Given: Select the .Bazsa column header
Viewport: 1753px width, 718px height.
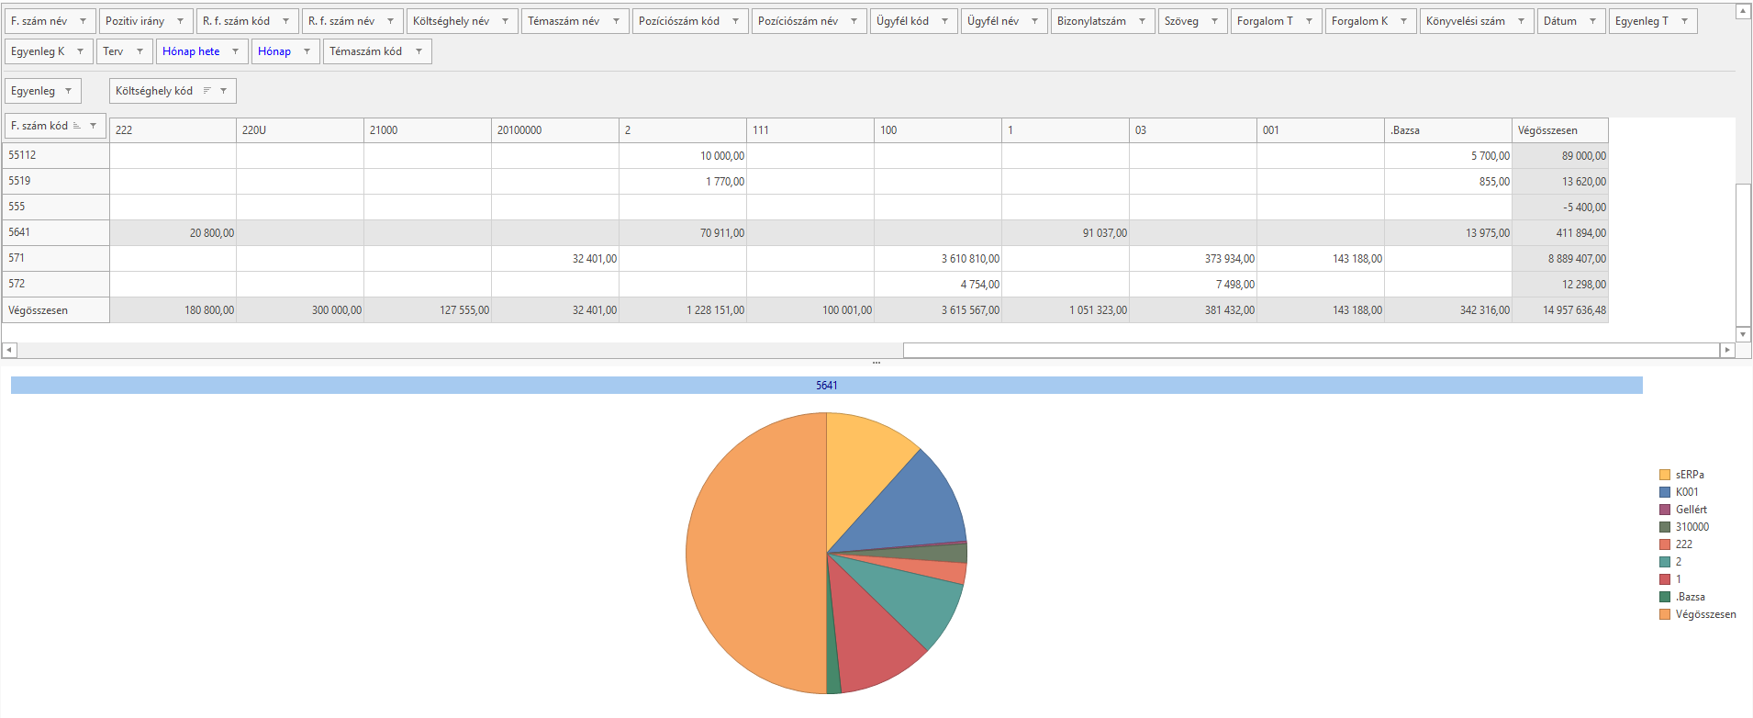Looking at the screenshot, I should [x=1447, y=130].
